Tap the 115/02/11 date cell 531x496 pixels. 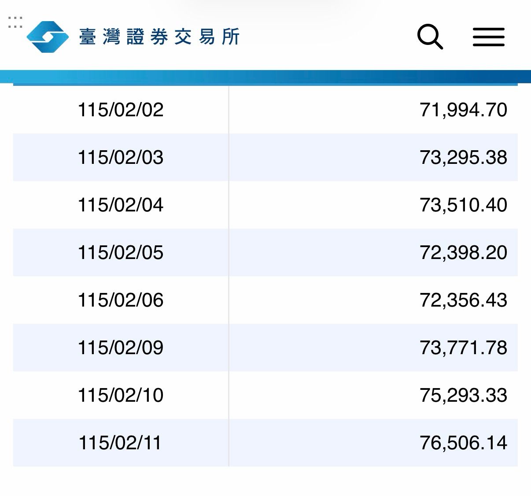coord(120,443)
